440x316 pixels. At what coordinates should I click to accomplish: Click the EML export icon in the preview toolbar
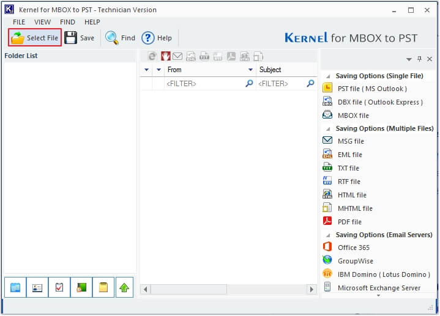[x=191, y=56]
